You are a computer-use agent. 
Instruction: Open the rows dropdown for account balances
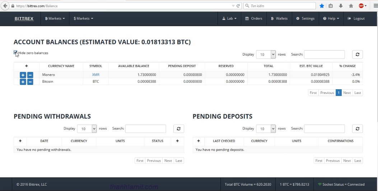click(266, 54)
